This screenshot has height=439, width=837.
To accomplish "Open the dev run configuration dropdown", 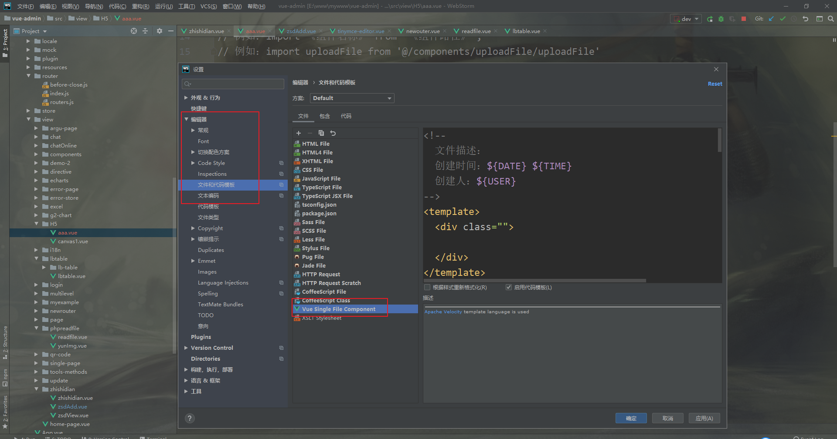I will point(686,19).
